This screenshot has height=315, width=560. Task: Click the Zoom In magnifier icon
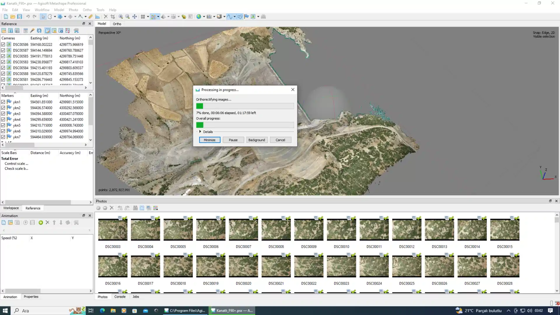pos(121,17)
